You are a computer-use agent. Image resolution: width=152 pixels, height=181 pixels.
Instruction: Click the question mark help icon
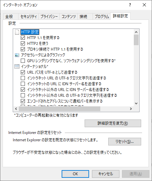130,5
